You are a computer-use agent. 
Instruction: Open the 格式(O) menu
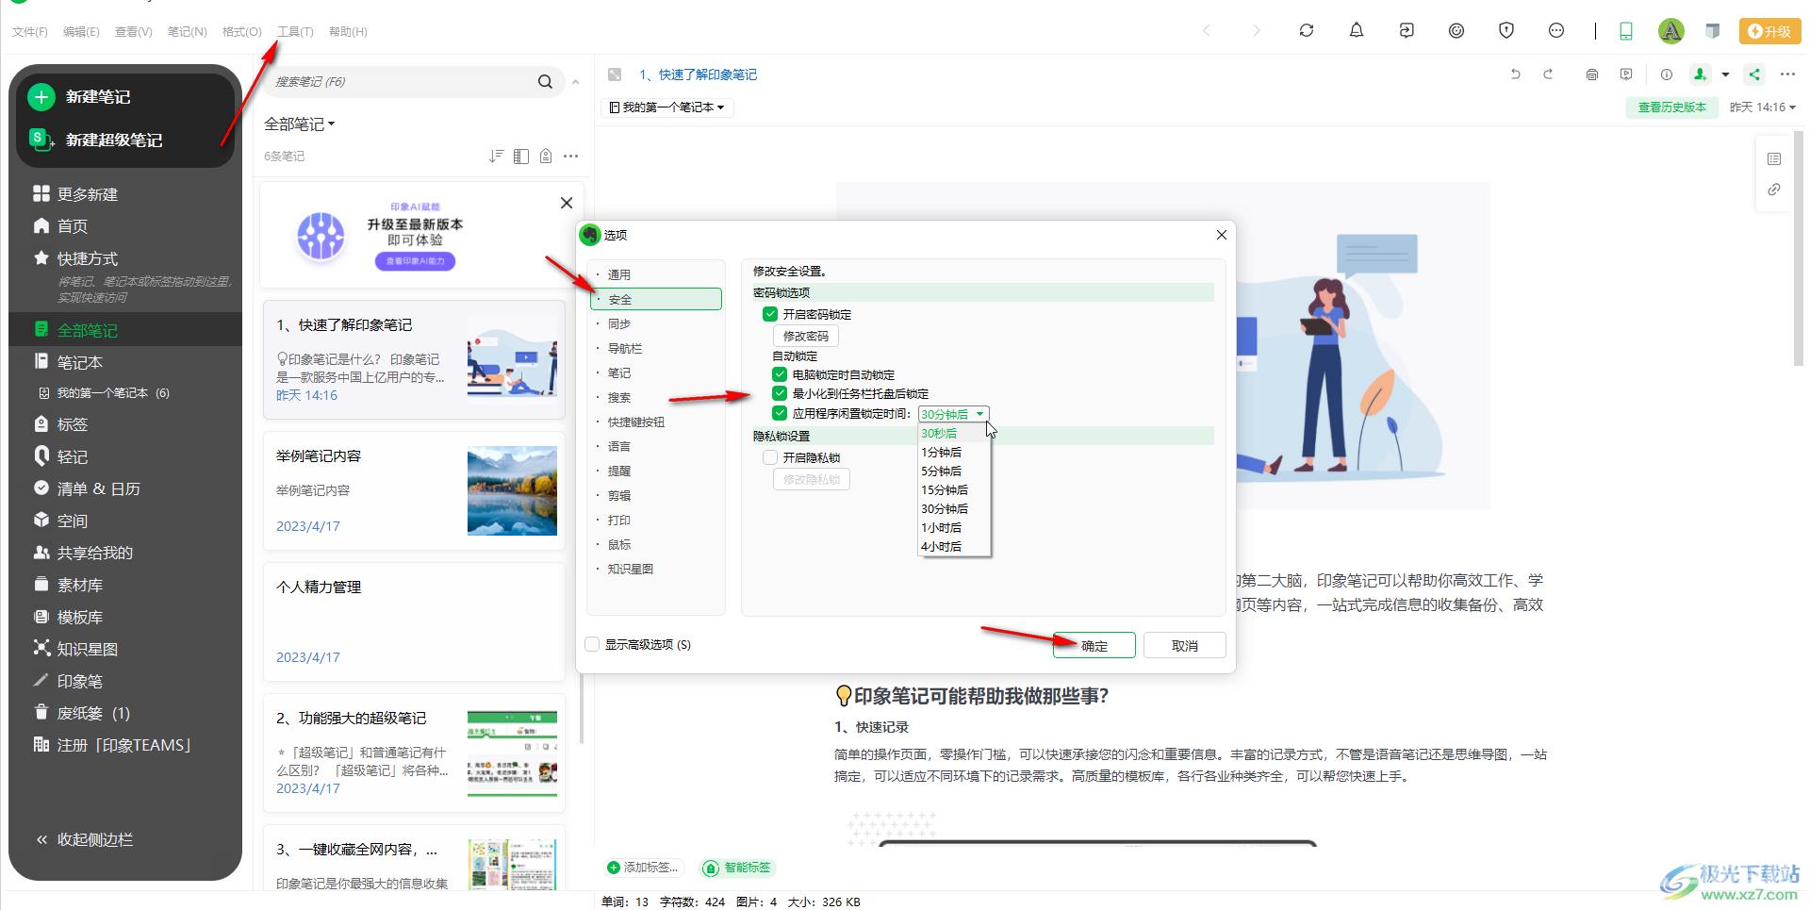pos(241,32)
